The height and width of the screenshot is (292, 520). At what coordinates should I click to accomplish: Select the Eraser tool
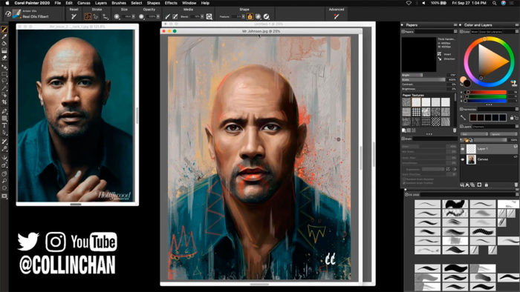tap(4, 58)
